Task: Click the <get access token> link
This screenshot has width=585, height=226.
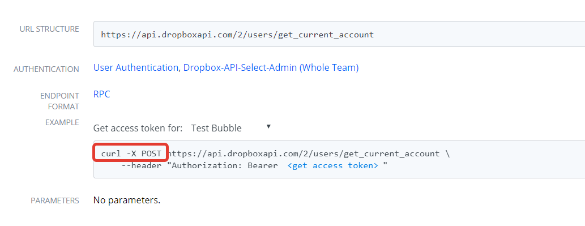Action: [x=333, y=165]
